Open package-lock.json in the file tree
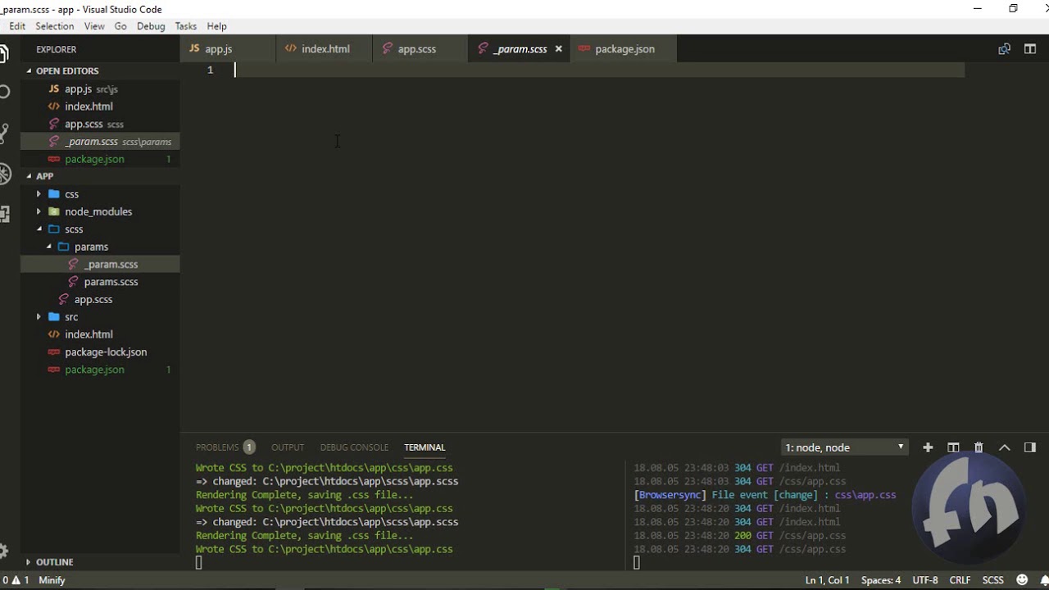This screenshot has height=590, width=1049. click(100, 352)
